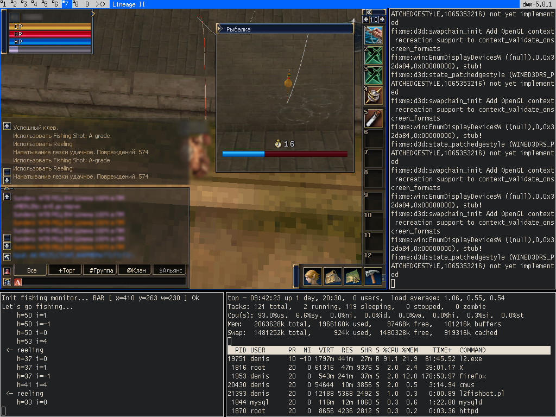Collapse the Рыбалка fishing window arrow

[x=220, y=29]
